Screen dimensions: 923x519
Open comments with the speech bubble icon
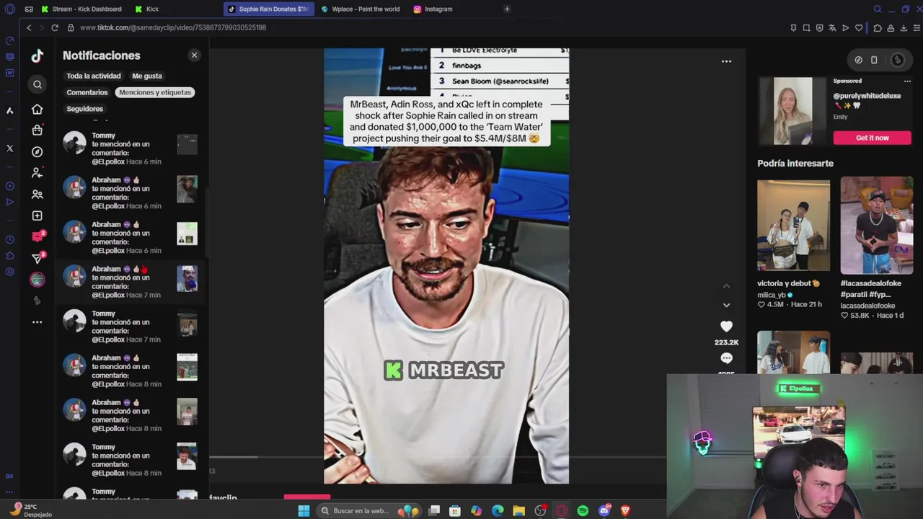point(726,358)
